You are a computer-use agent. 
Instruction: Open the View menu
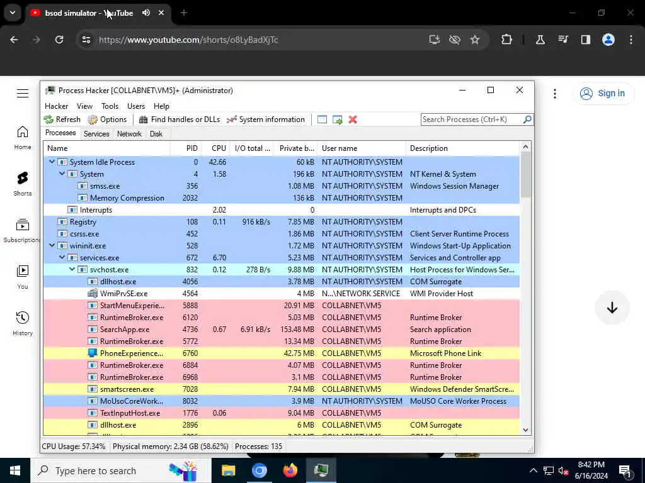[x=84, y=106]
